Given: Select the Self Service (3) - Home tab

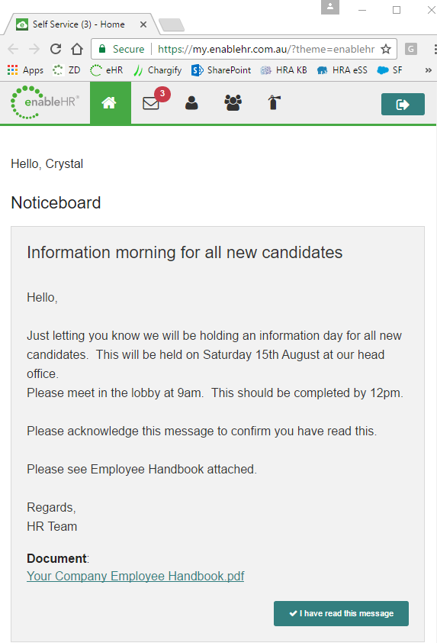Looking at the screenshot, I should pos(78,24).
